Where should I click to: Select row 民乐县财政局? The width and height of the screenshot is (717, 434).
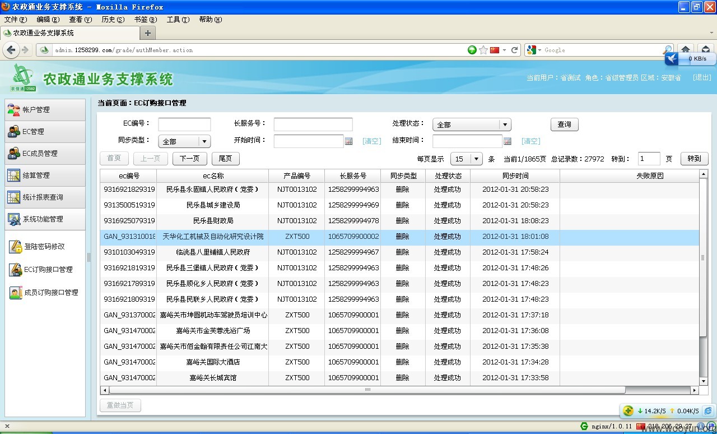pyautogui.click(x=400, y=221)
